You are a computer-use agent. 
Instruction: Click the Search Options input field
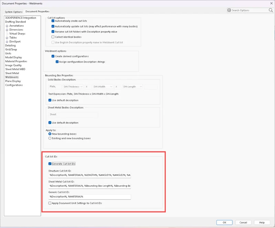tap(250, 10)
